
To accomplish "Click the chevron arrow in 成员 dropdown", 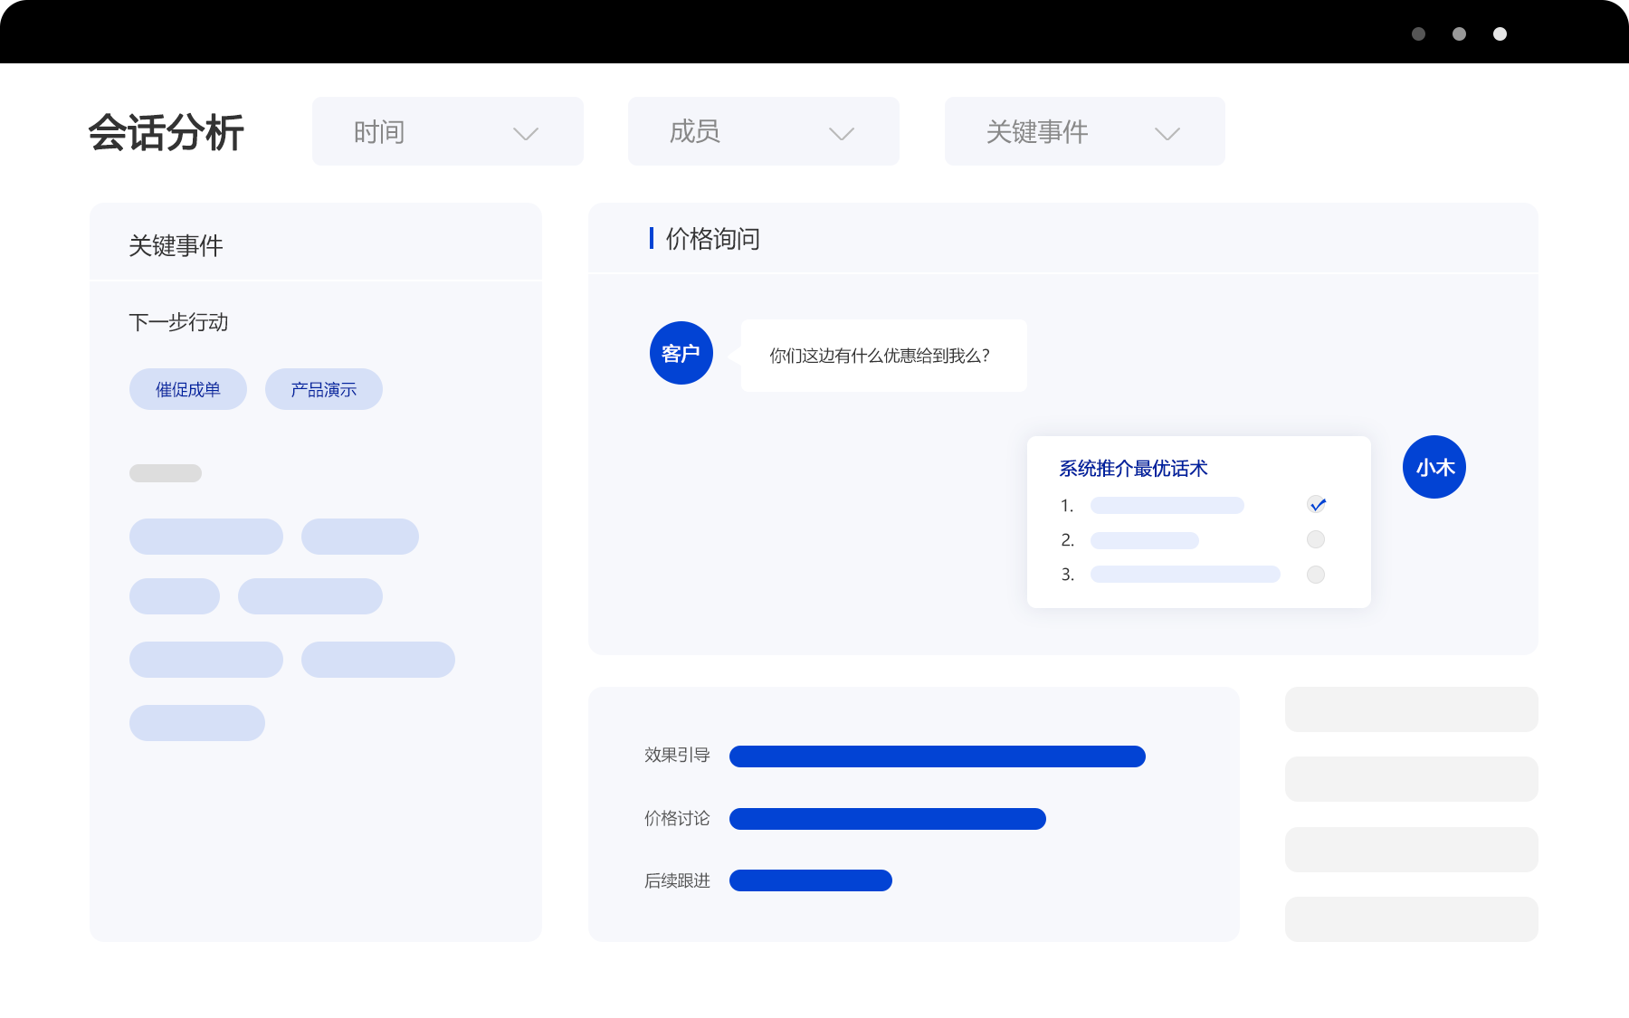I will pyautogui.click(x=841, y=134).
